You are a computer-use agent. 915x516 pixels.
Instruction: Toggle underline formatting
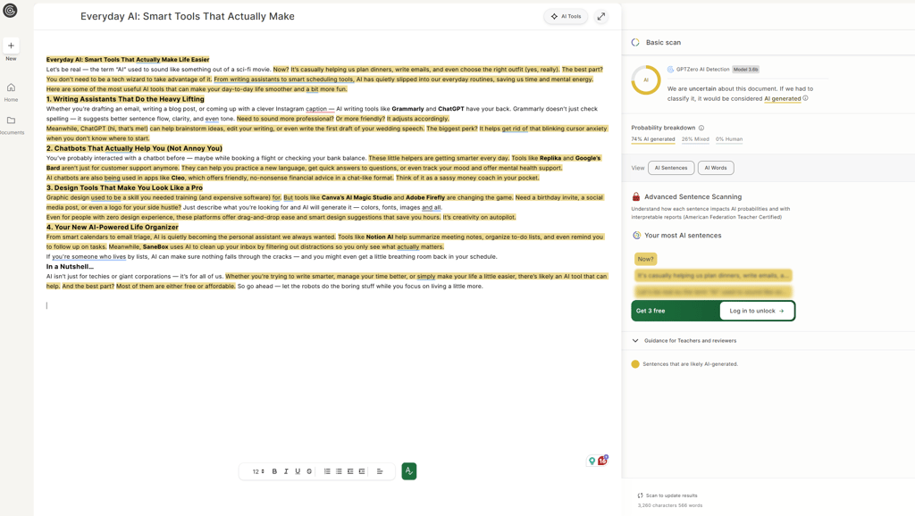[x=298, y=471]
